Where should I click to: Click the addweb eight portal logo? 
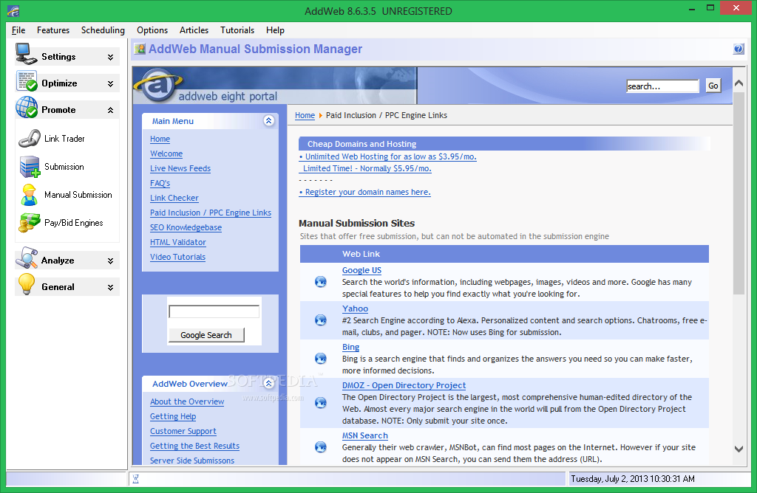click(158, 86)
